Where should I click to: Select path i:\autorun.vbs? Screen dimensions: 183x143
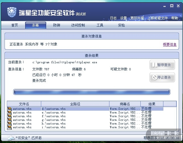[x=54, y=127]
